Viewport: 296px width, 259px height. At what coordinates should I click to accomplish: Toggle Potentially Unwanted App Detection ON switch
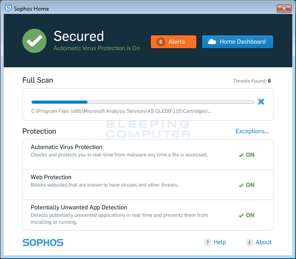tap(247, 215)
